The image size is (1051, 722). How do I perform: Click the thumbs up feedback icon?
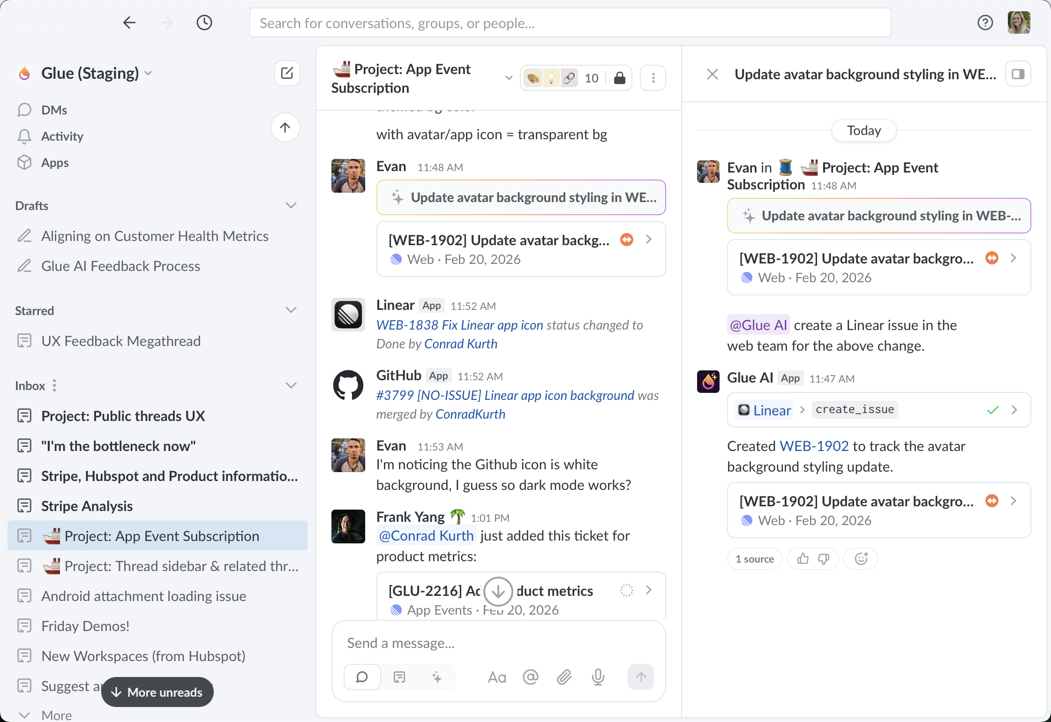tap(803, 559)
